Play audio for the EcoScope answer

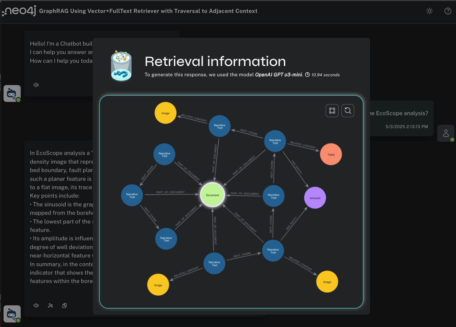coord(36,305)
